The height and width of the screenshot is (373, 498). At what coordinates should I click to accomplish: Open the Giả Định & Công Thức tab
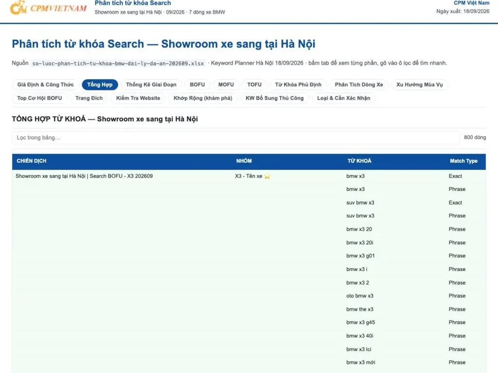click(45, 85)
